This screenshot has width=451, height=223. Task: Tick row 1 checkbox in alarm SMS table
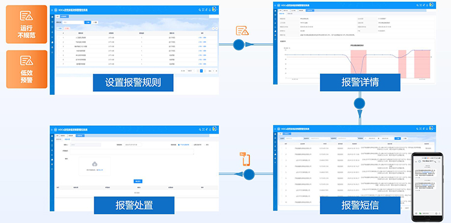coord(281,148)
